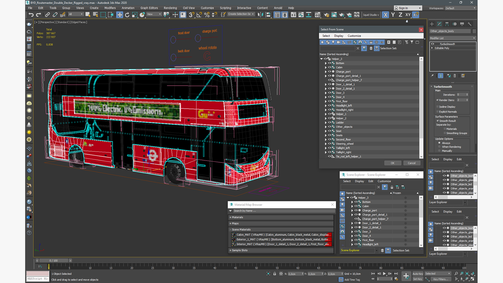Image resolution: width=503 pixels, height=283 pixels.
Task: Select the Select and Link tool
Action: [x=47, y=15]
